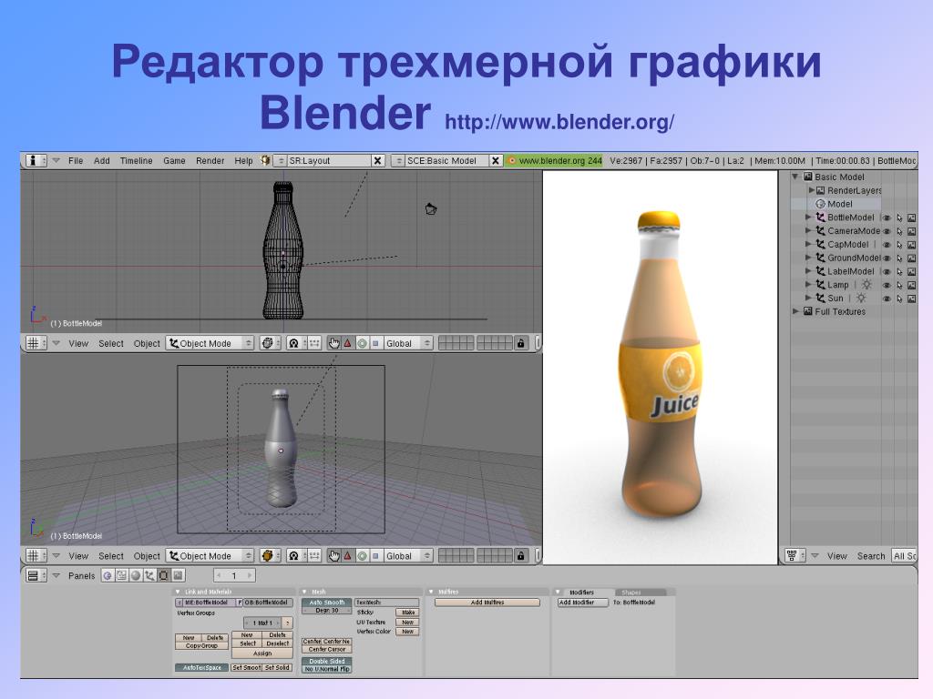The height and width of the screenshot is (699, 933).
Task: Click the Set Solid button
Action: [277, 667]
